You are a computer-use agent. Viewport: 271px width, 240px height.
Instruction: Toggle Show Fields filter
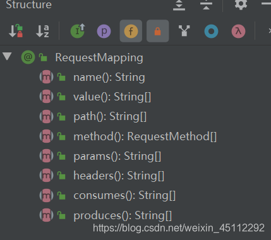point(131,31)
